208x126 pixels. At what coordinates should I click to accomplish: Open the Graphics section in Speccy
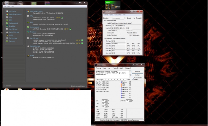12,26
